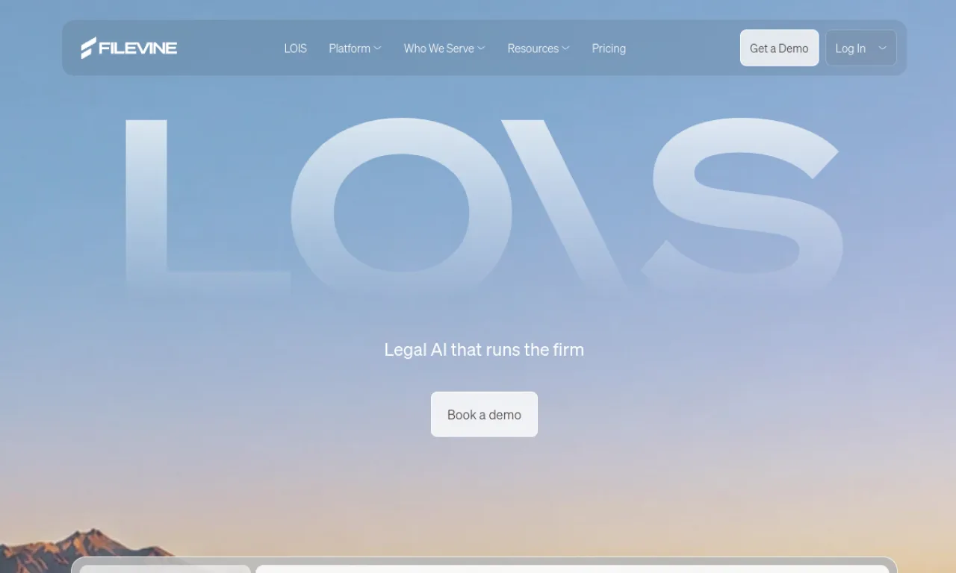This screenshot has height=573, width=956.
Task: Click the Book a demo button
Action: [x=484, y=414]
